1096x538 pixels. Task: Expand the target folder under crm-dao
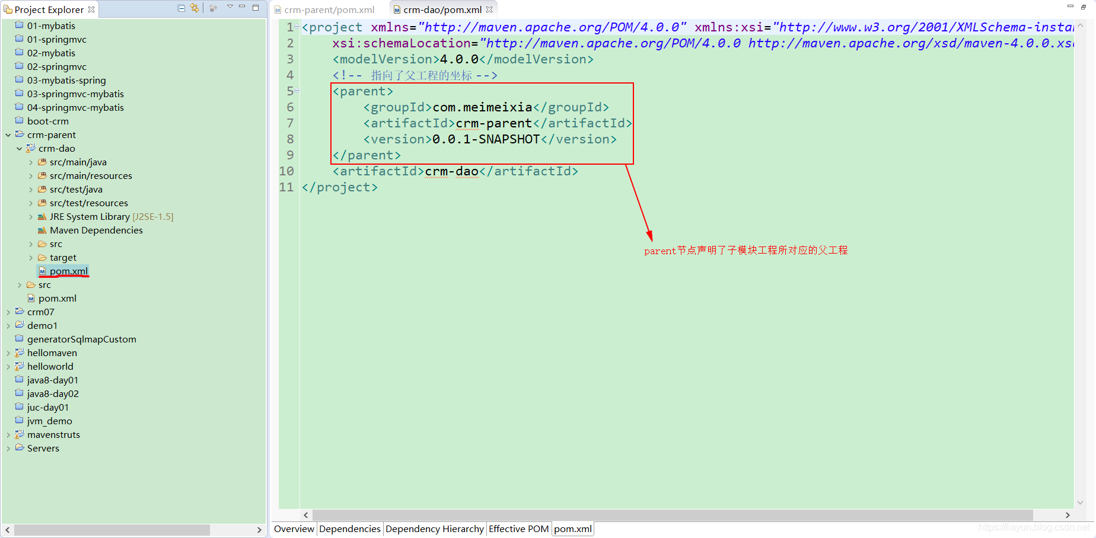pos(31,258)
